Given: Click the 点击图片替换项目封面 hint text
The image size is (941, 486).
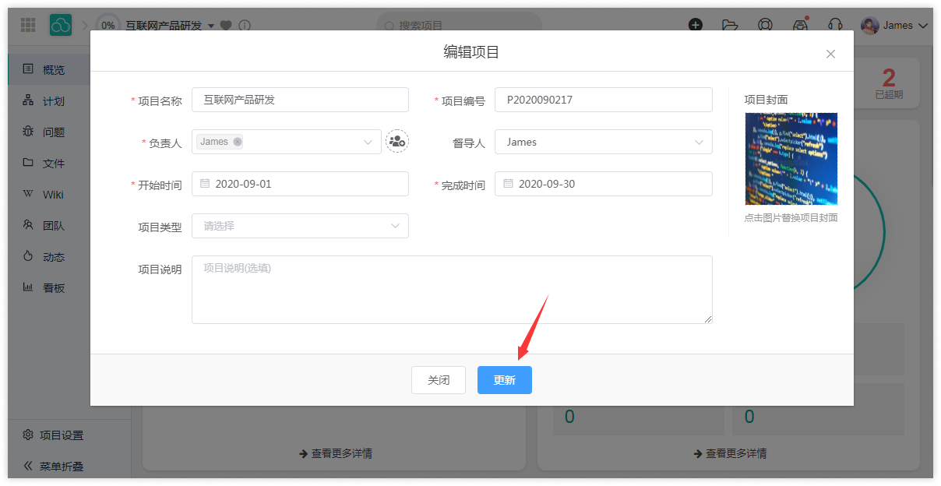Looking at the screenshot, I should [x=791, y=218].
